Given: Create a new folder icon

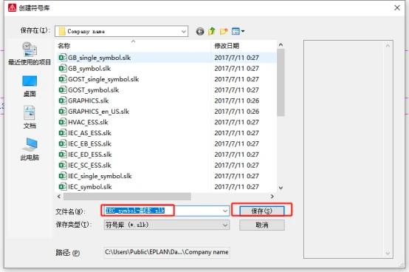Looking at the screenshot, I should coord(224,32).
